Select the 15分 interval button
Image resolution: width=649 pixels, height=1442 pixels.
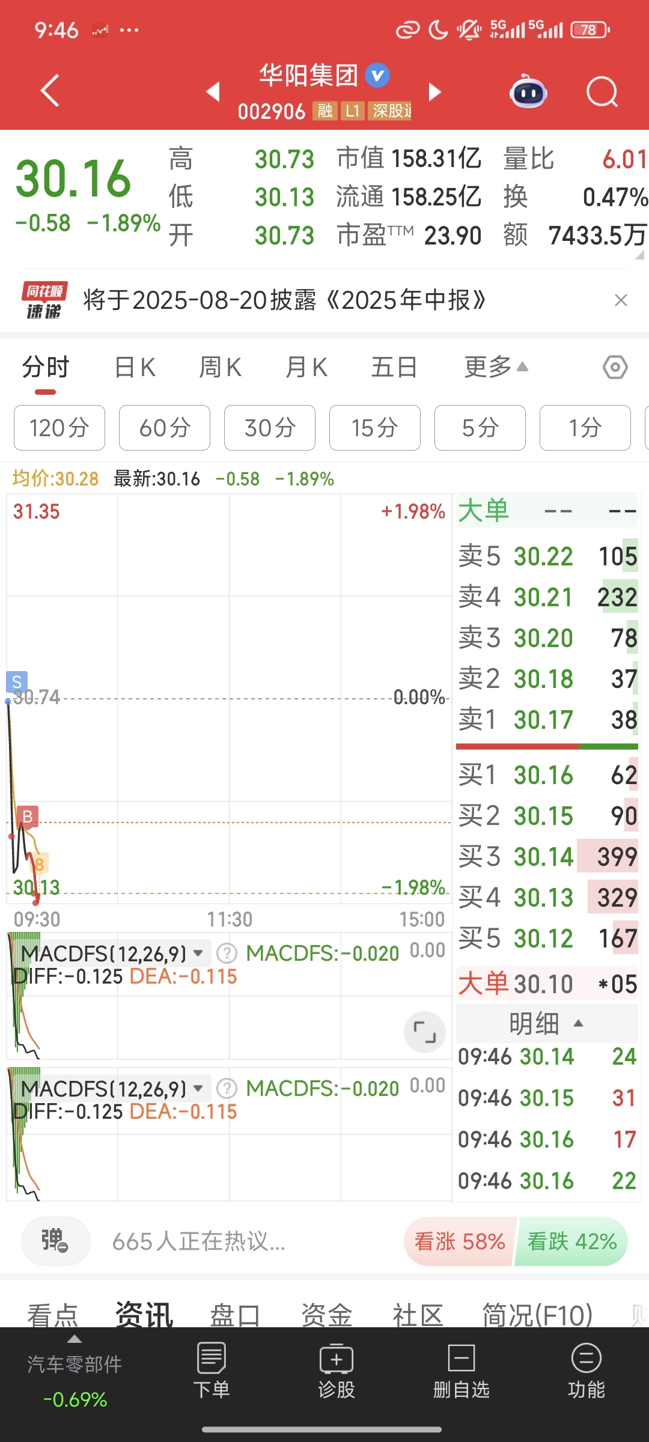(375, 428)
